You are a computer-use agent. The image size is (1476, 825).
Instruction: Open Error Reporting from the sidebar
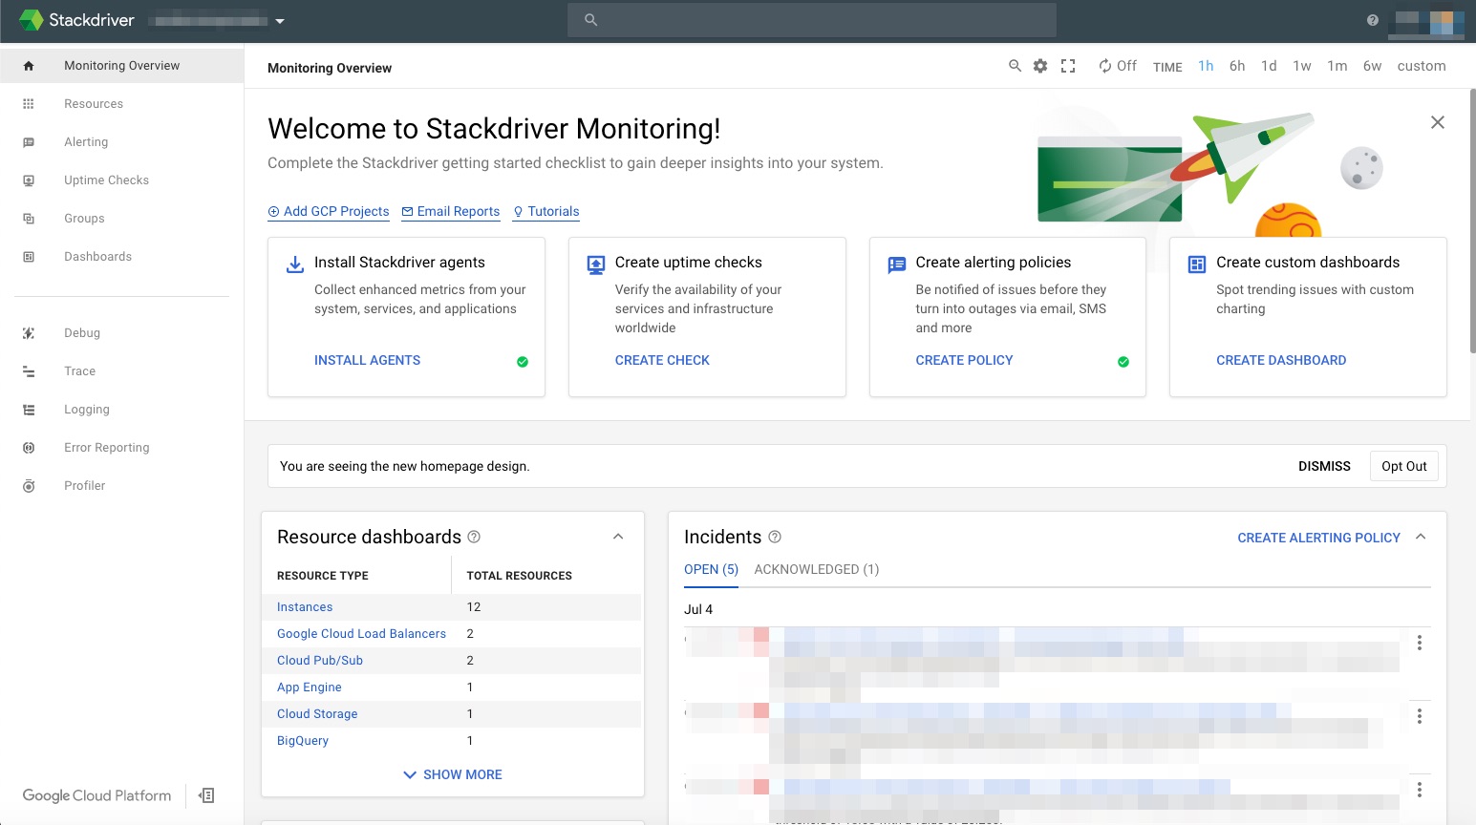pos(106,447)
